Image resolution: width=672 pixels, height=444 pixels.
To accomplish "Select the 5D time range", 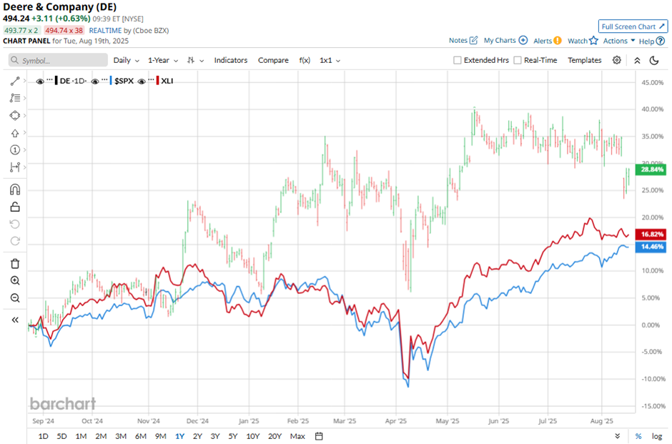I will [x=61, y=436].
